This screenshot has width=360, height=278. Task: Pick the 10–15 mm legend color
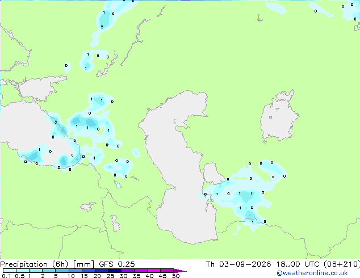point(76,271)
